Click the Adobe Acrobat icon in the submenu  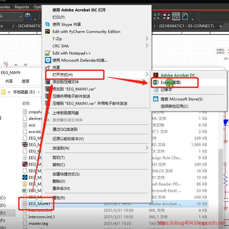click(156, 75)
